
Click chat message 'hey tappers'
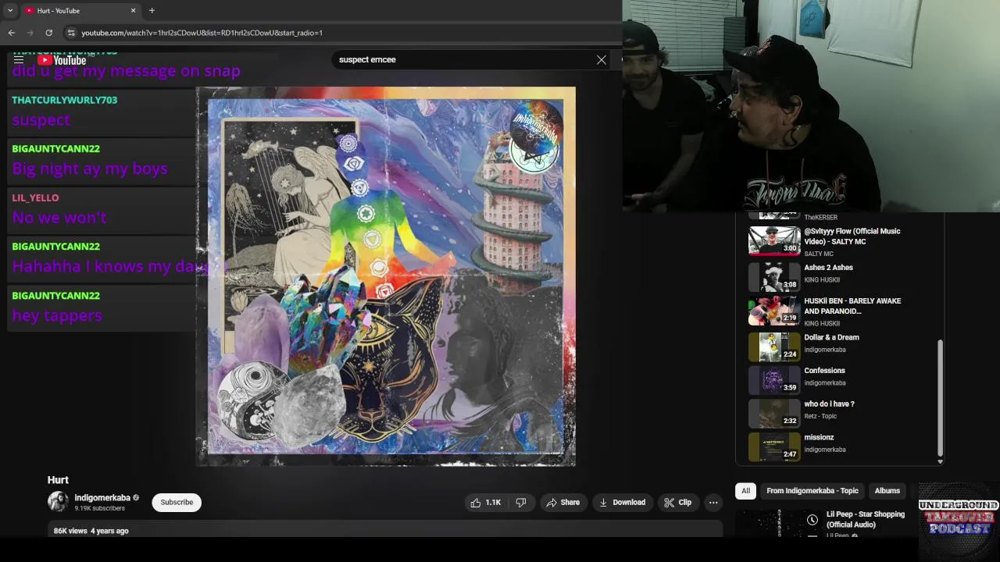click(57, 315)
